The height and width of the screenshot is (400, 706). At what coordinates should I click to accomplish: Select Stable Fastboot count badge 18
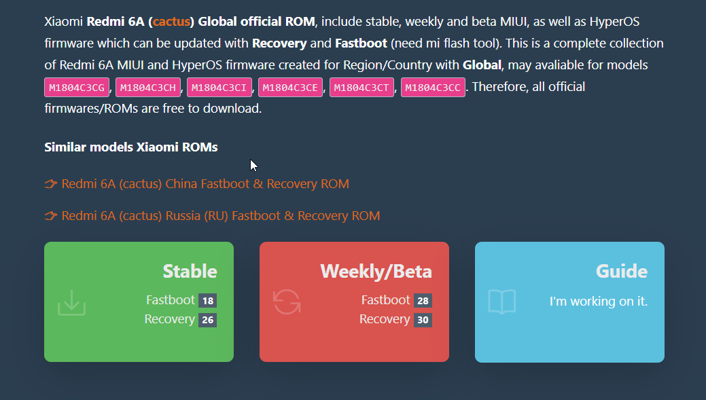[207, 301]
